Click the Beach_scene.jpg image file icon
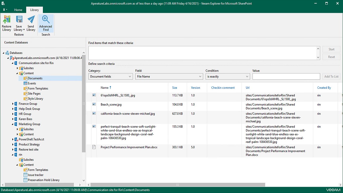Image resolution: width=343 pixels, height=193 pixels. click(x=94, y=105)
